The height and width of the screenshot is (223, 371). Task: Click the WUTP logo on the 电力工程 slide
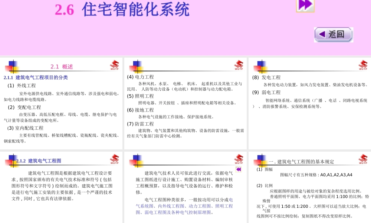point(239,65)
